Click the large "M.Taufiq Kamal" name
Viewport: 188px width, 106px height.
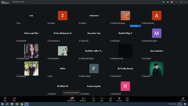125,69
